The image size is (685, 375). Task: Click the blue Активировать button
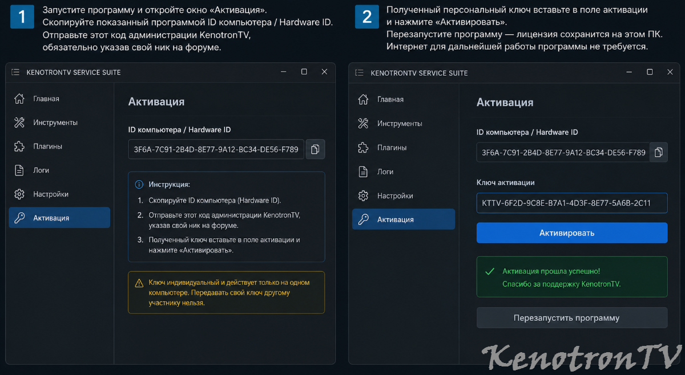(x=572, y=233)
